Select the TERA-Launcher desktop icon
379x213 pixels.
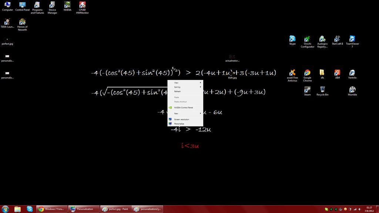point(7,23)
